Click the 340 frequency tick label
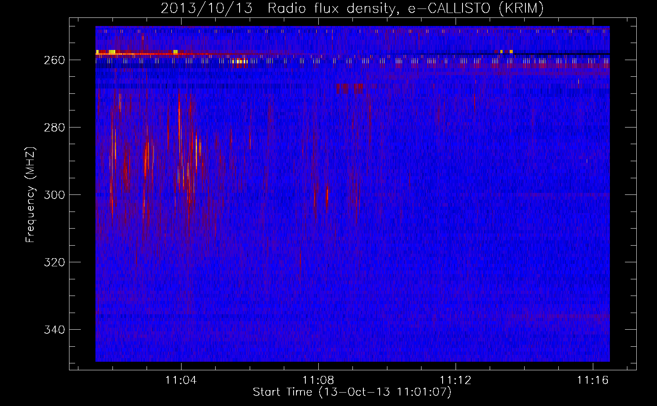The height and width of the screenshot is (406, 657). coord(54,330)
